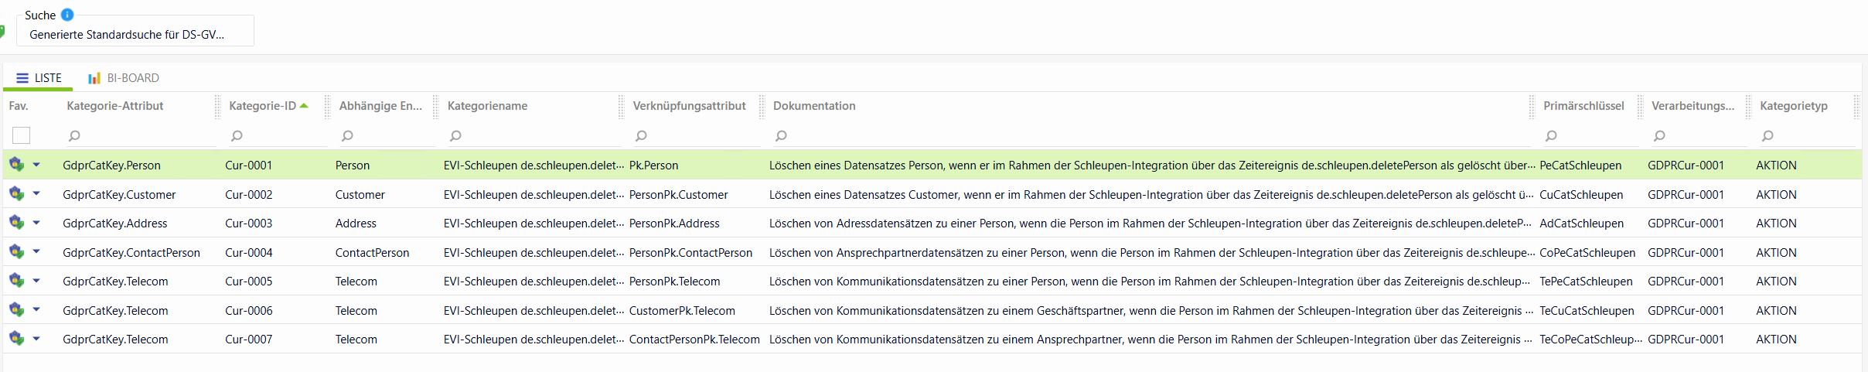Screen dimensions: 1868x372
Task: Click the bar chart icon of BI-BOARD
Action: click(94, 78)
